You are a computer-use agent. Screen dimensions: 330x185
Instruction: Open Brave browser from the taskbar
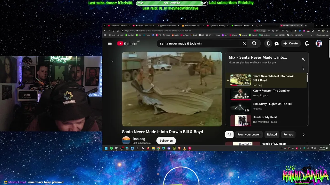point(179,148)
